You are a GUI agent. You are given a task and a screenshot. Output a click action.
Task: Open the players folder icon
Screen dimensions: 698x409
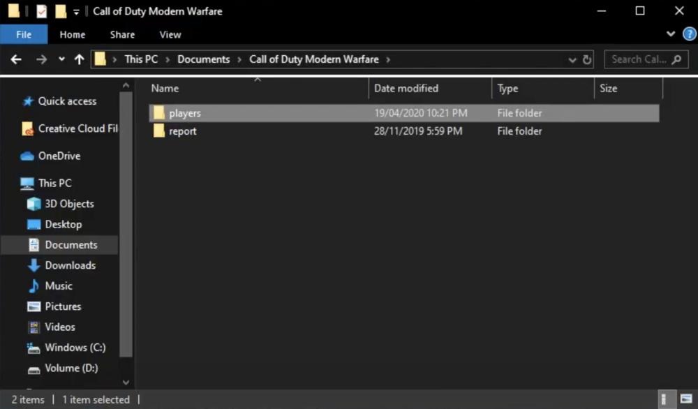[159, 113]
